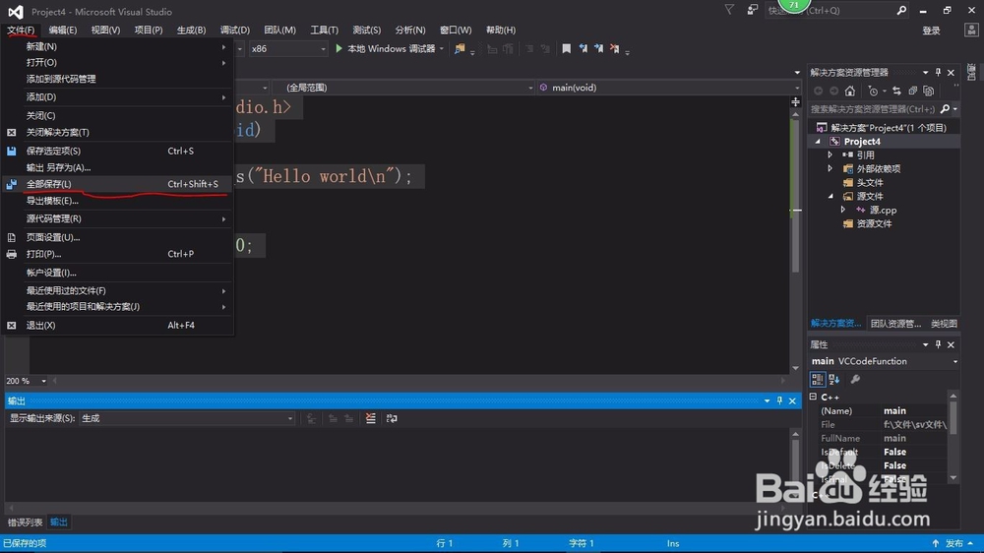The width and height of the screenshot is (984, 553).
Task: Choose 保存选定项(S) menu item
Action: tap(117, 151)
